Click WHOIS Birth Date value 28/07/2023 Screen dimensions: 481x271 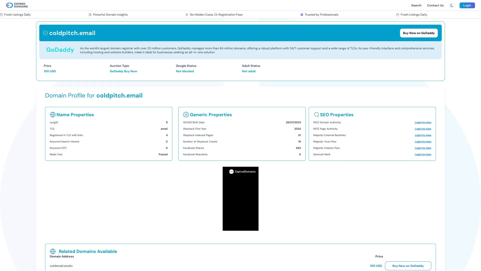point(293,122)
